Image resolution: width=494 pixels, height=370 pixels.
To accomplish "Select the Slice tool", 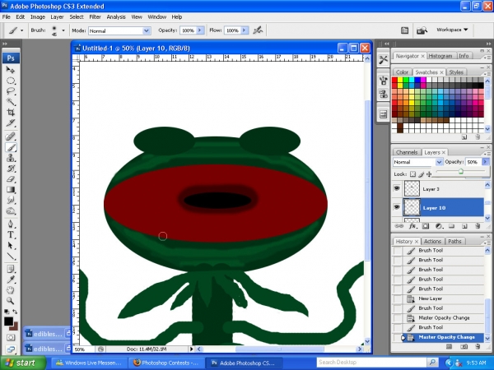I will click(x=11, y=123).
